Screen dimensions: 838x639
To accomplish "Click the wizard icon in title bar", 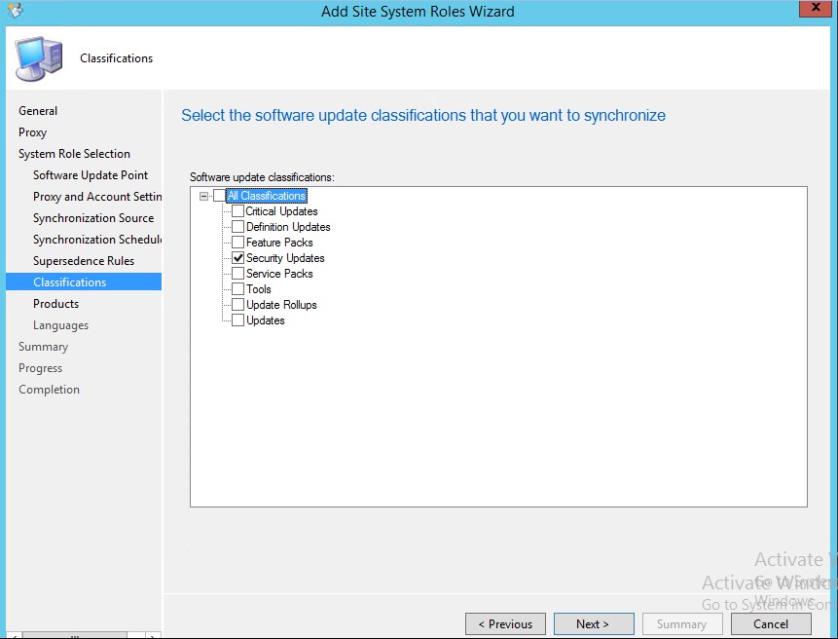I will pos(14,12).
